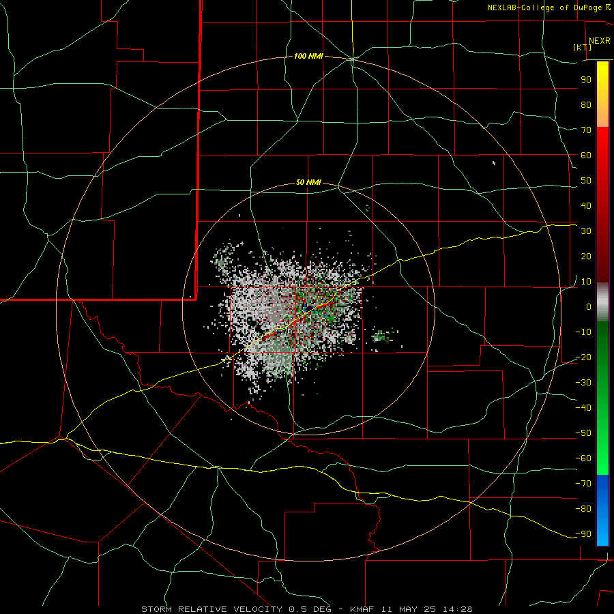
Task: Click the -50 value on velocity scale
Action: point(583,433)
